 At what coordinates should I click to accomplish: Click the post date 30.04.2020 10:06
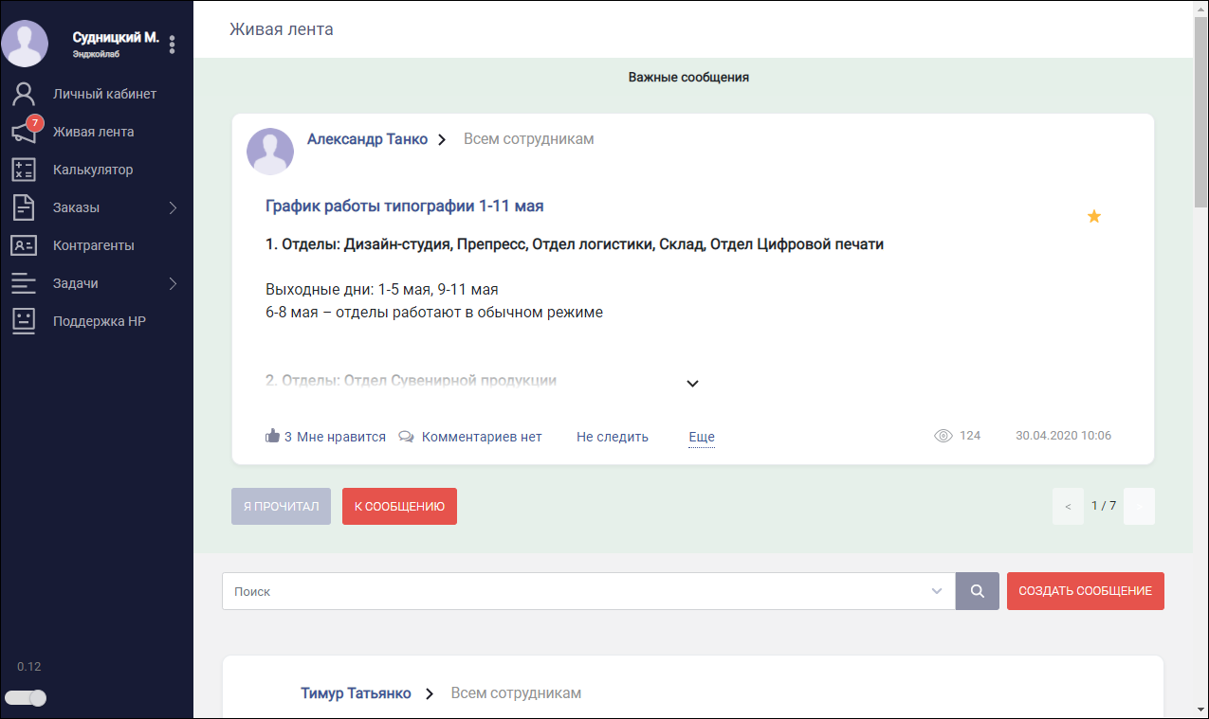(x=1063, y=436)
